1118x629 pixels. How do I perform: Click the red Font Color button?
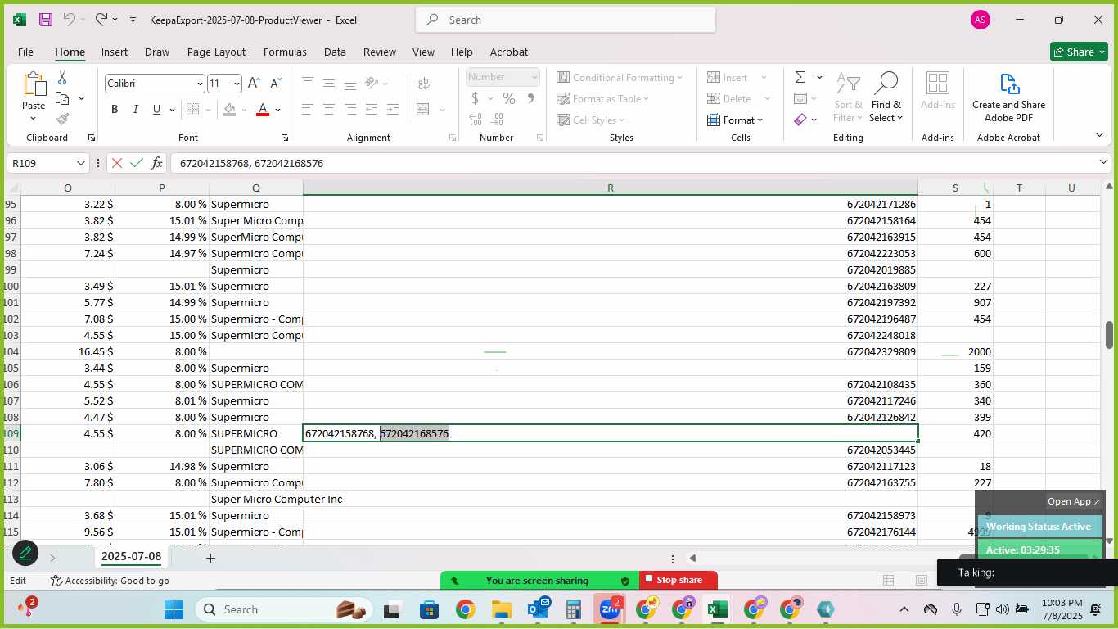263,109
